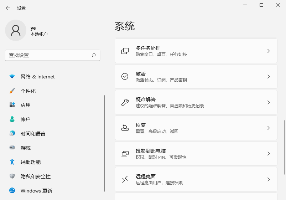Open Network & Internet (网络 & Internet) category
Viewport: 286px width, 200px height.
tap(37, 77)
